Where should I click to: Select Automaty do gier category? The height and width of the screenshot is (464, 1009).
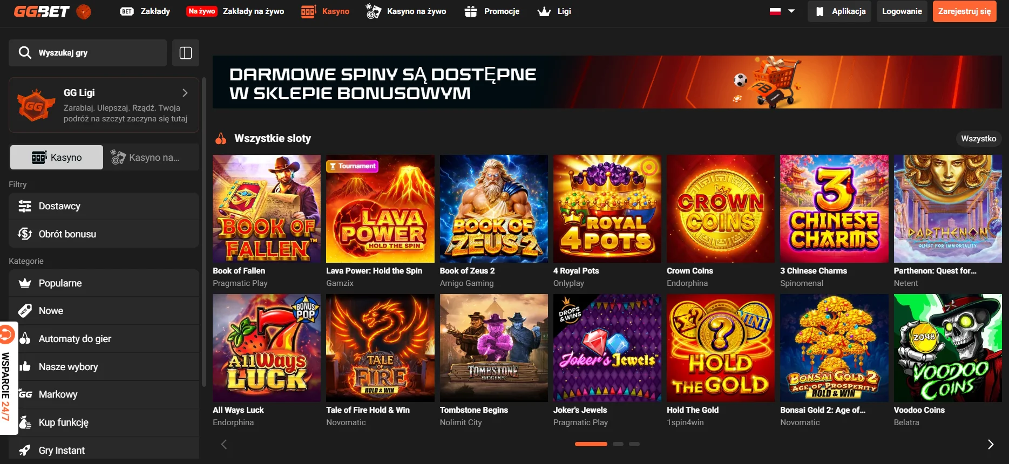(x=104, y=339)
